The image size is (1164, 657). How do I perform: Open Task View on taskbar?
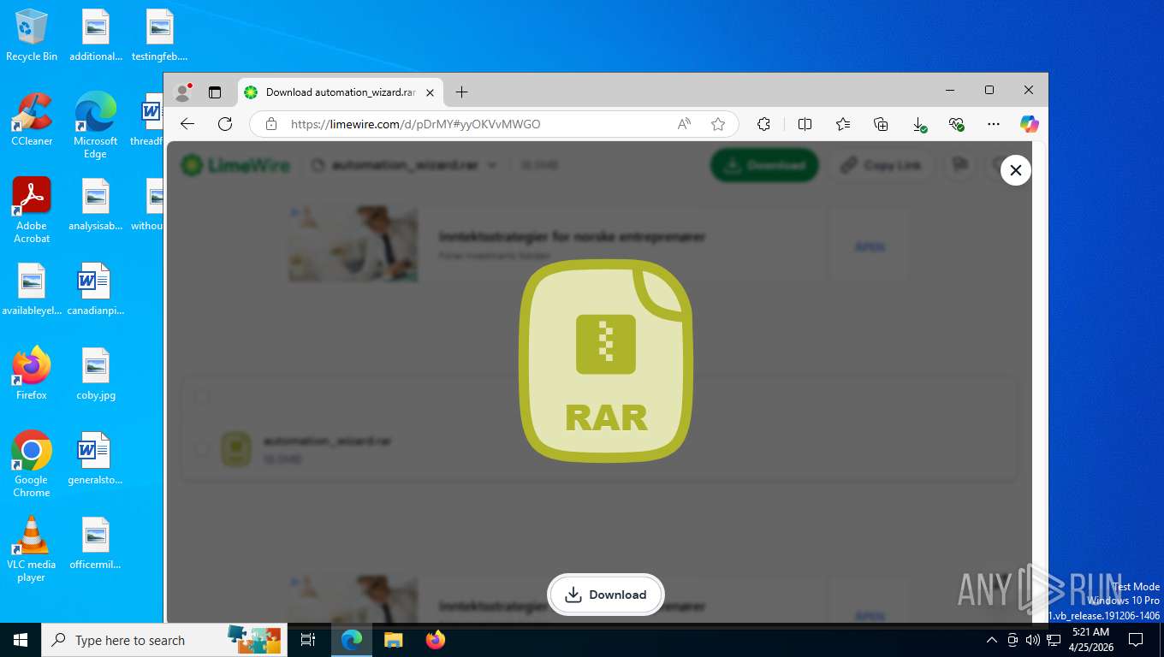(x=308, y=640)
